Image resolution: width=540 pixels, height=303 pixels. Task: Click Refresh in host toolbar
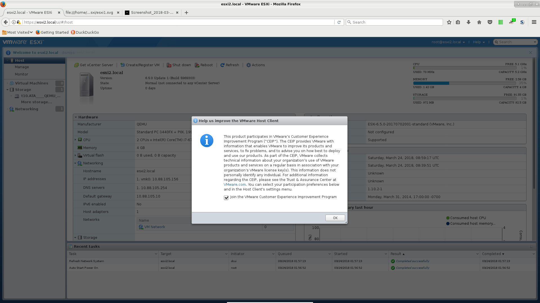pyautogui.click(x=229, y=65)
